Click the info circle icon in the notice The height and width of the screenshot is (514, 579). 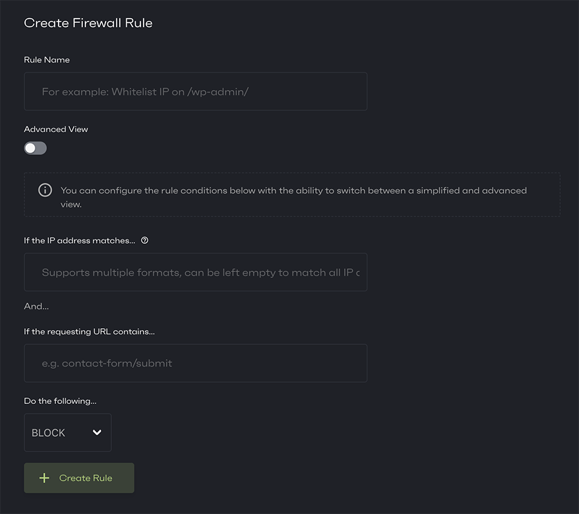coord(45,190)
